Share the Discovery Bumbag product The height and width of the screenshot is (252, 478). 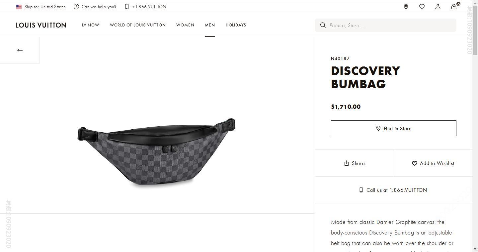[x=354, y=163]
